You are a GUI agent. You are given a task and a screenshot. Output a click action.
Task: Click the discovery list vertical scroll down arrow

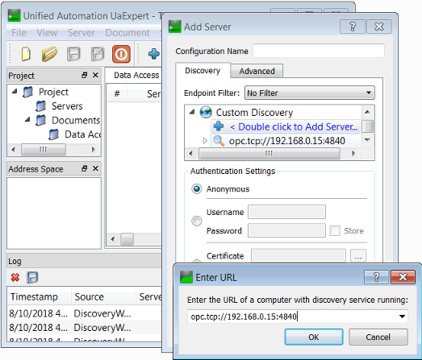tap(367, 139)
